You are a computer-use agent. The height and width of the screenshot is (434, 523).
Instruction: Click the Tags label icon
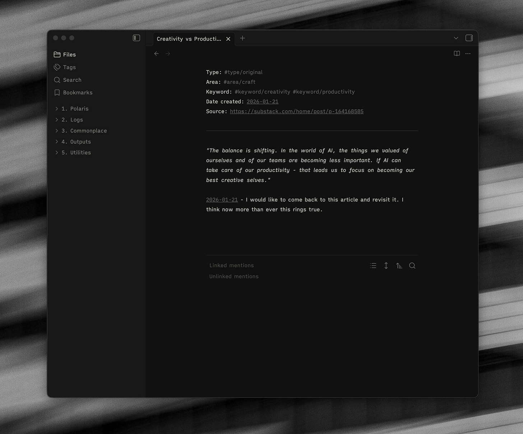57,67
